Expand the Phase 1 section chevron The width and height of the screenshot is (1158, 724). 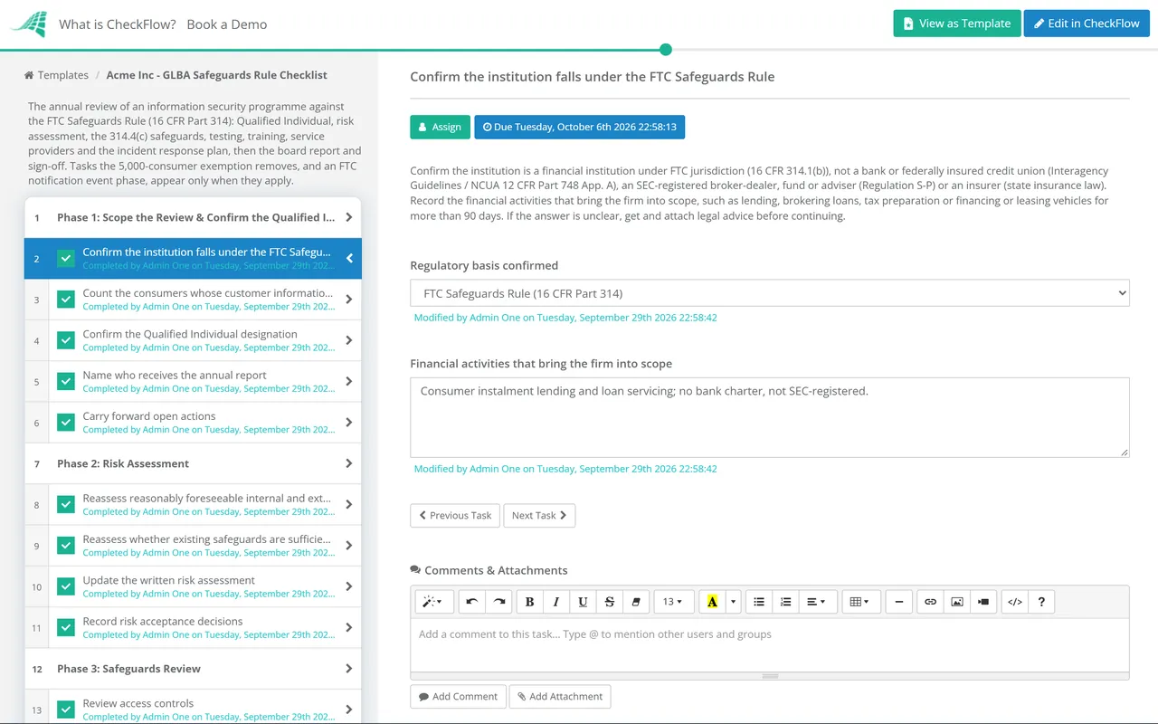click(349, 217)
